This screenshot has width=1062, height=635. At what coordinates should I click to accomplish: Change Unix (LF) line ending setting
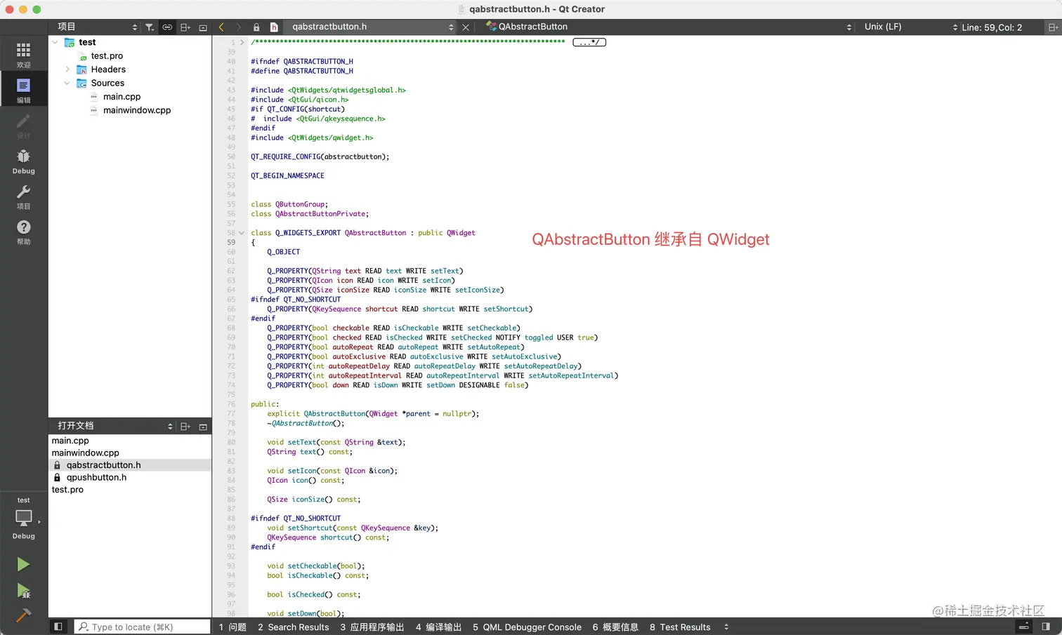click(883, 27)
